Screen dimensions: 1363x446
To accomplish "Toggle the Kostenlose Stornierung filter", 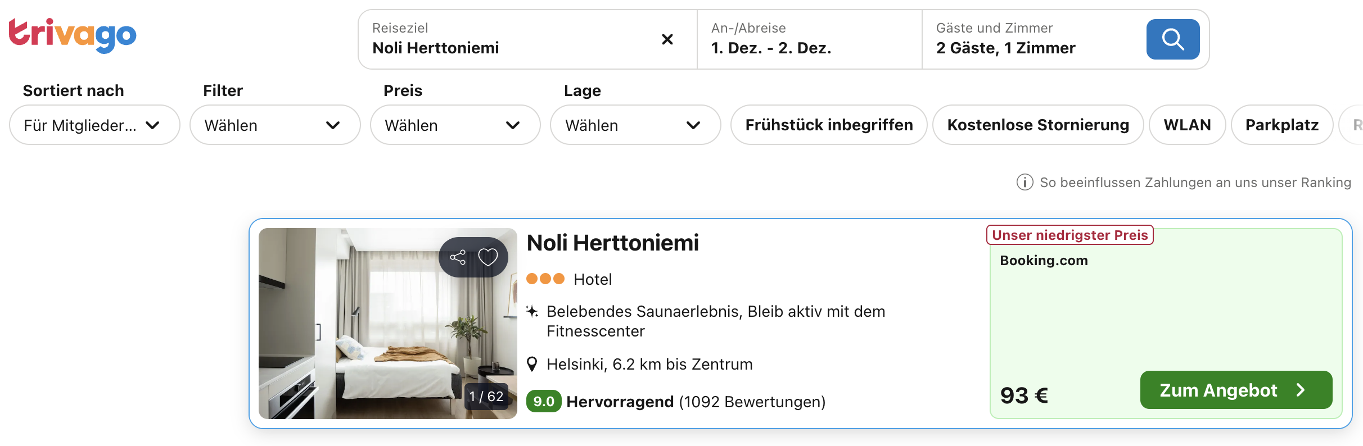I will coord(1037,125).
